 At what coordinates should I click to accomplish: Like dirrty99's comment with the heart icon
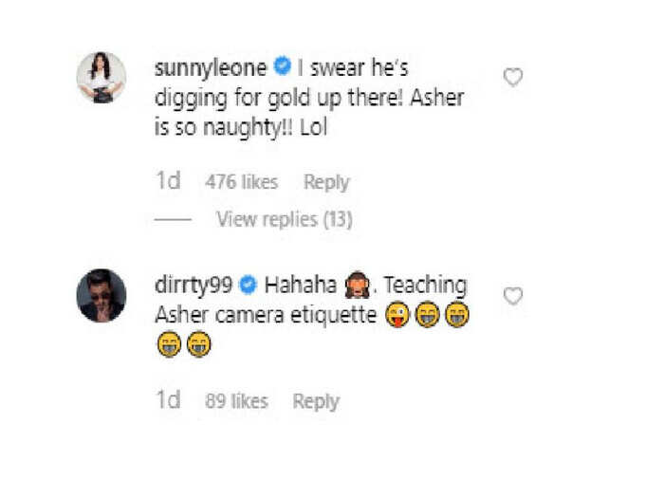coord(513,296)
